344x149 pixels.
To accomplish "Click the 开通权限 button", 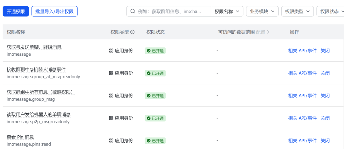I will (16, 11).
